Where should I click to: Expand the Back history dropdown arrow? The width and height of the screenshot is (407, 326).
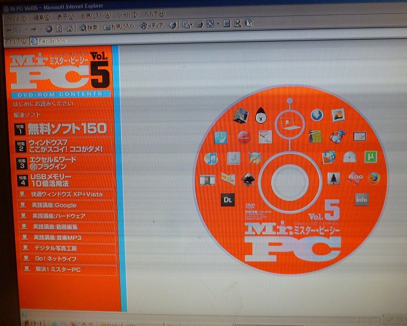pos(27,30)
